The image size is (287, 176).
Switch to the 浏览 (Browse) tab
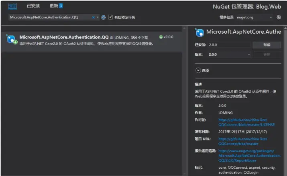12,6
